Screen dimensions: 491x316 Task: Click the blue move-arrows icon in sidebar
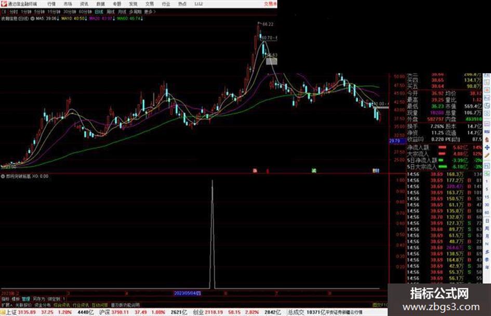pos(487,147)
